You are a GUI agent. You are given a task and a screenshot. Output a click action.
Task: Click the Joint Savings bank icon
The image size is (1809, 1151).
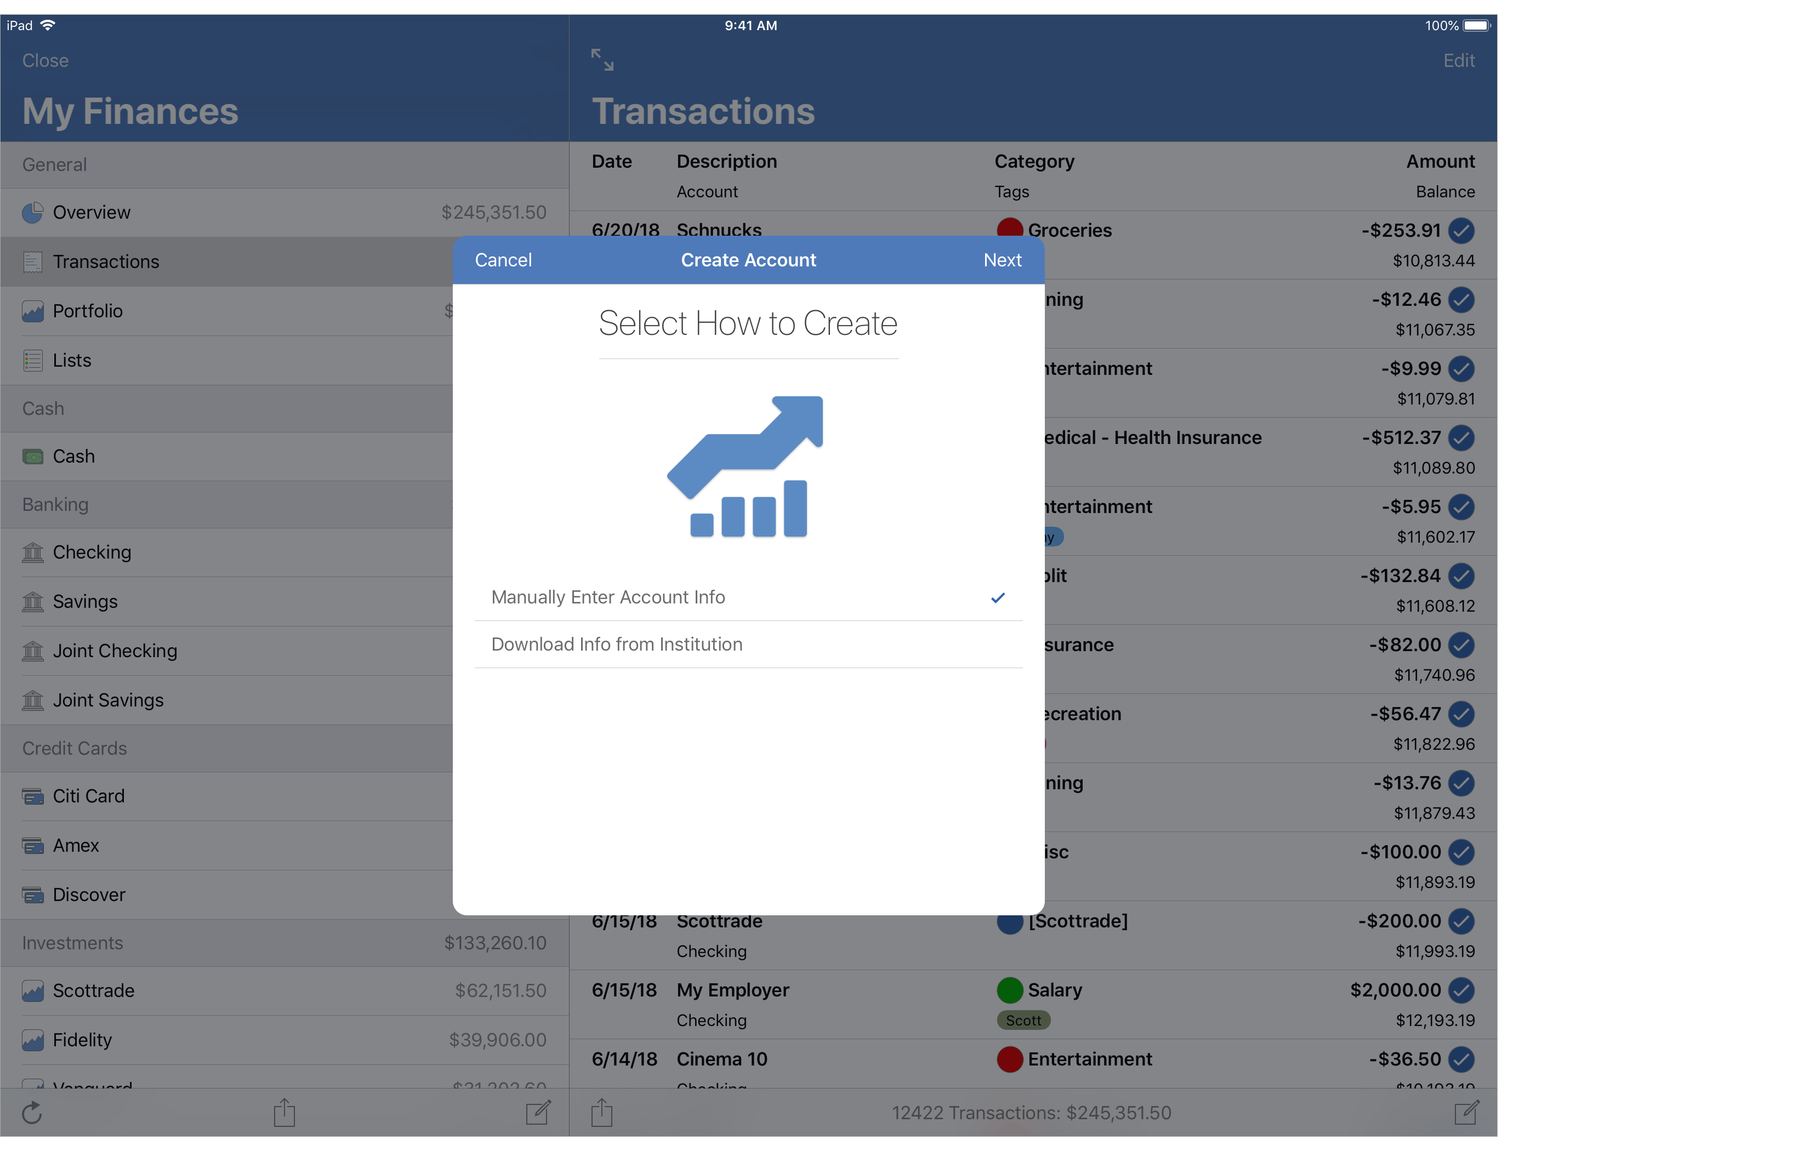[x=32, y=700]
